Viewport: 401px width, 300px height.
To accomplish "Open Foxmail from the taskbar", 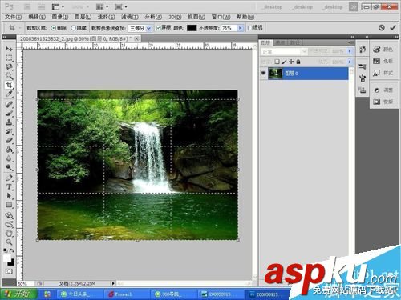I will tap(126, 294).
